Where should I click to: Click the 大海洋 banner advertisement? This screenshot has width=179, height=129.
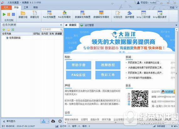(119, 41)
